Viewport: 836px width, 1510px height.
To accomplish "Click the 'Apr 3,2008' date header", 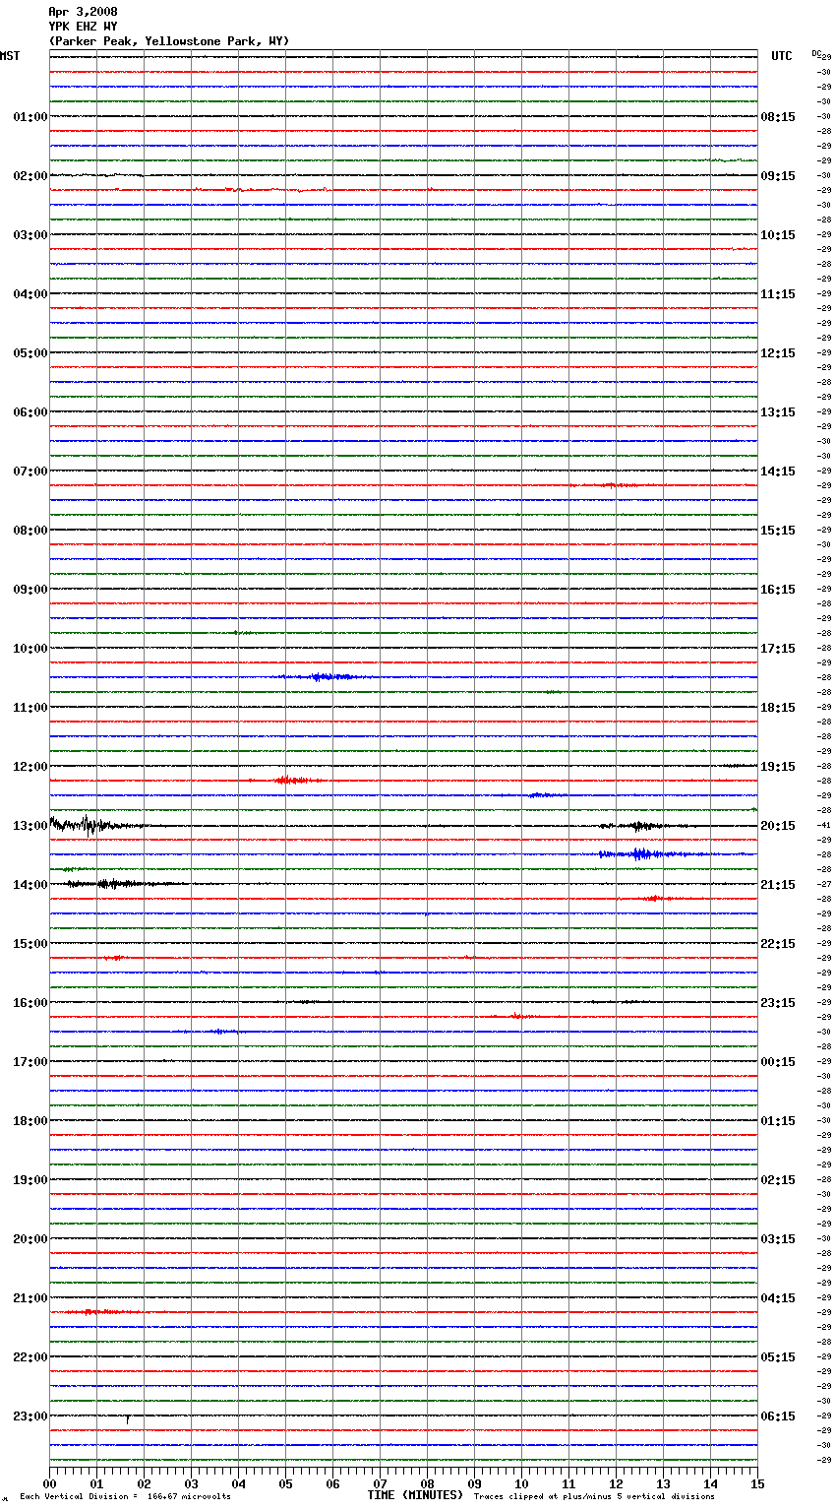I will click(83, 12).
